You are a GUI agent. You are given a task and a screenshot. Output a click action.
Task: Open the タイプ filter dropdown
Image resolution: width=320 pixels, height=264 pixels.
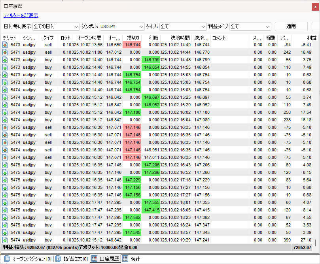coord(182,26)
